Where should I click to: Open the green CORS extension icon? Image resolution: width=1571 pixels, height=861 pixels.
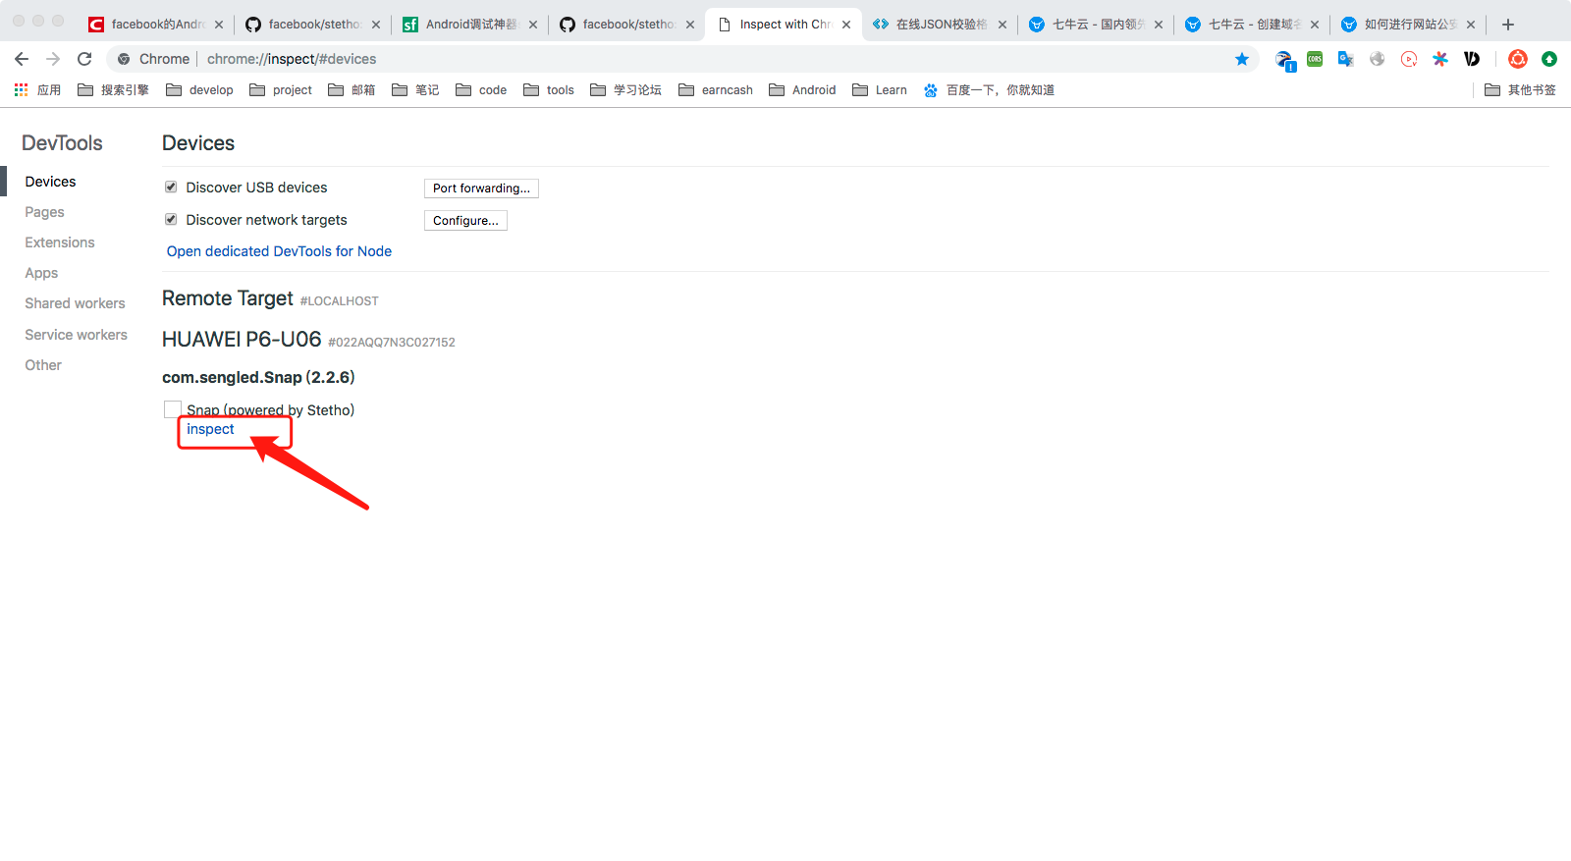[1315, 59]
